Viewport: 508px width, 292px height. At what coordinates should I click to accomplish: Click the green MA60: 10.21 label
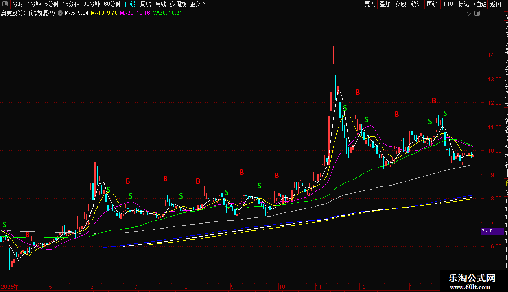167,13
